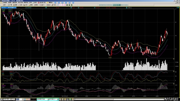Screen dimensions: 180x101
Task: Click the blue icon right of the 2002 field
Action: [x=25, y=99]
